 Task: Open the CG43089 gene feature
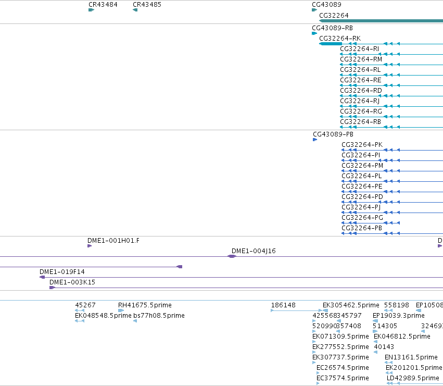point(314,10)
